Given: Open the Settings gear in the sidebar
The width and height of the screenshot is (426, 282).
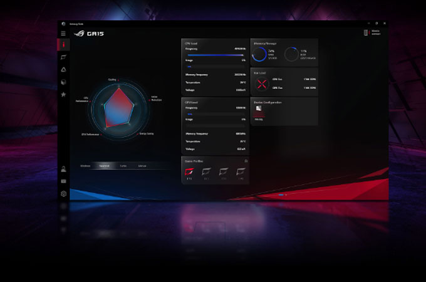Looking at the screenshot, I should pyautogui.click(x=63, y=194).
